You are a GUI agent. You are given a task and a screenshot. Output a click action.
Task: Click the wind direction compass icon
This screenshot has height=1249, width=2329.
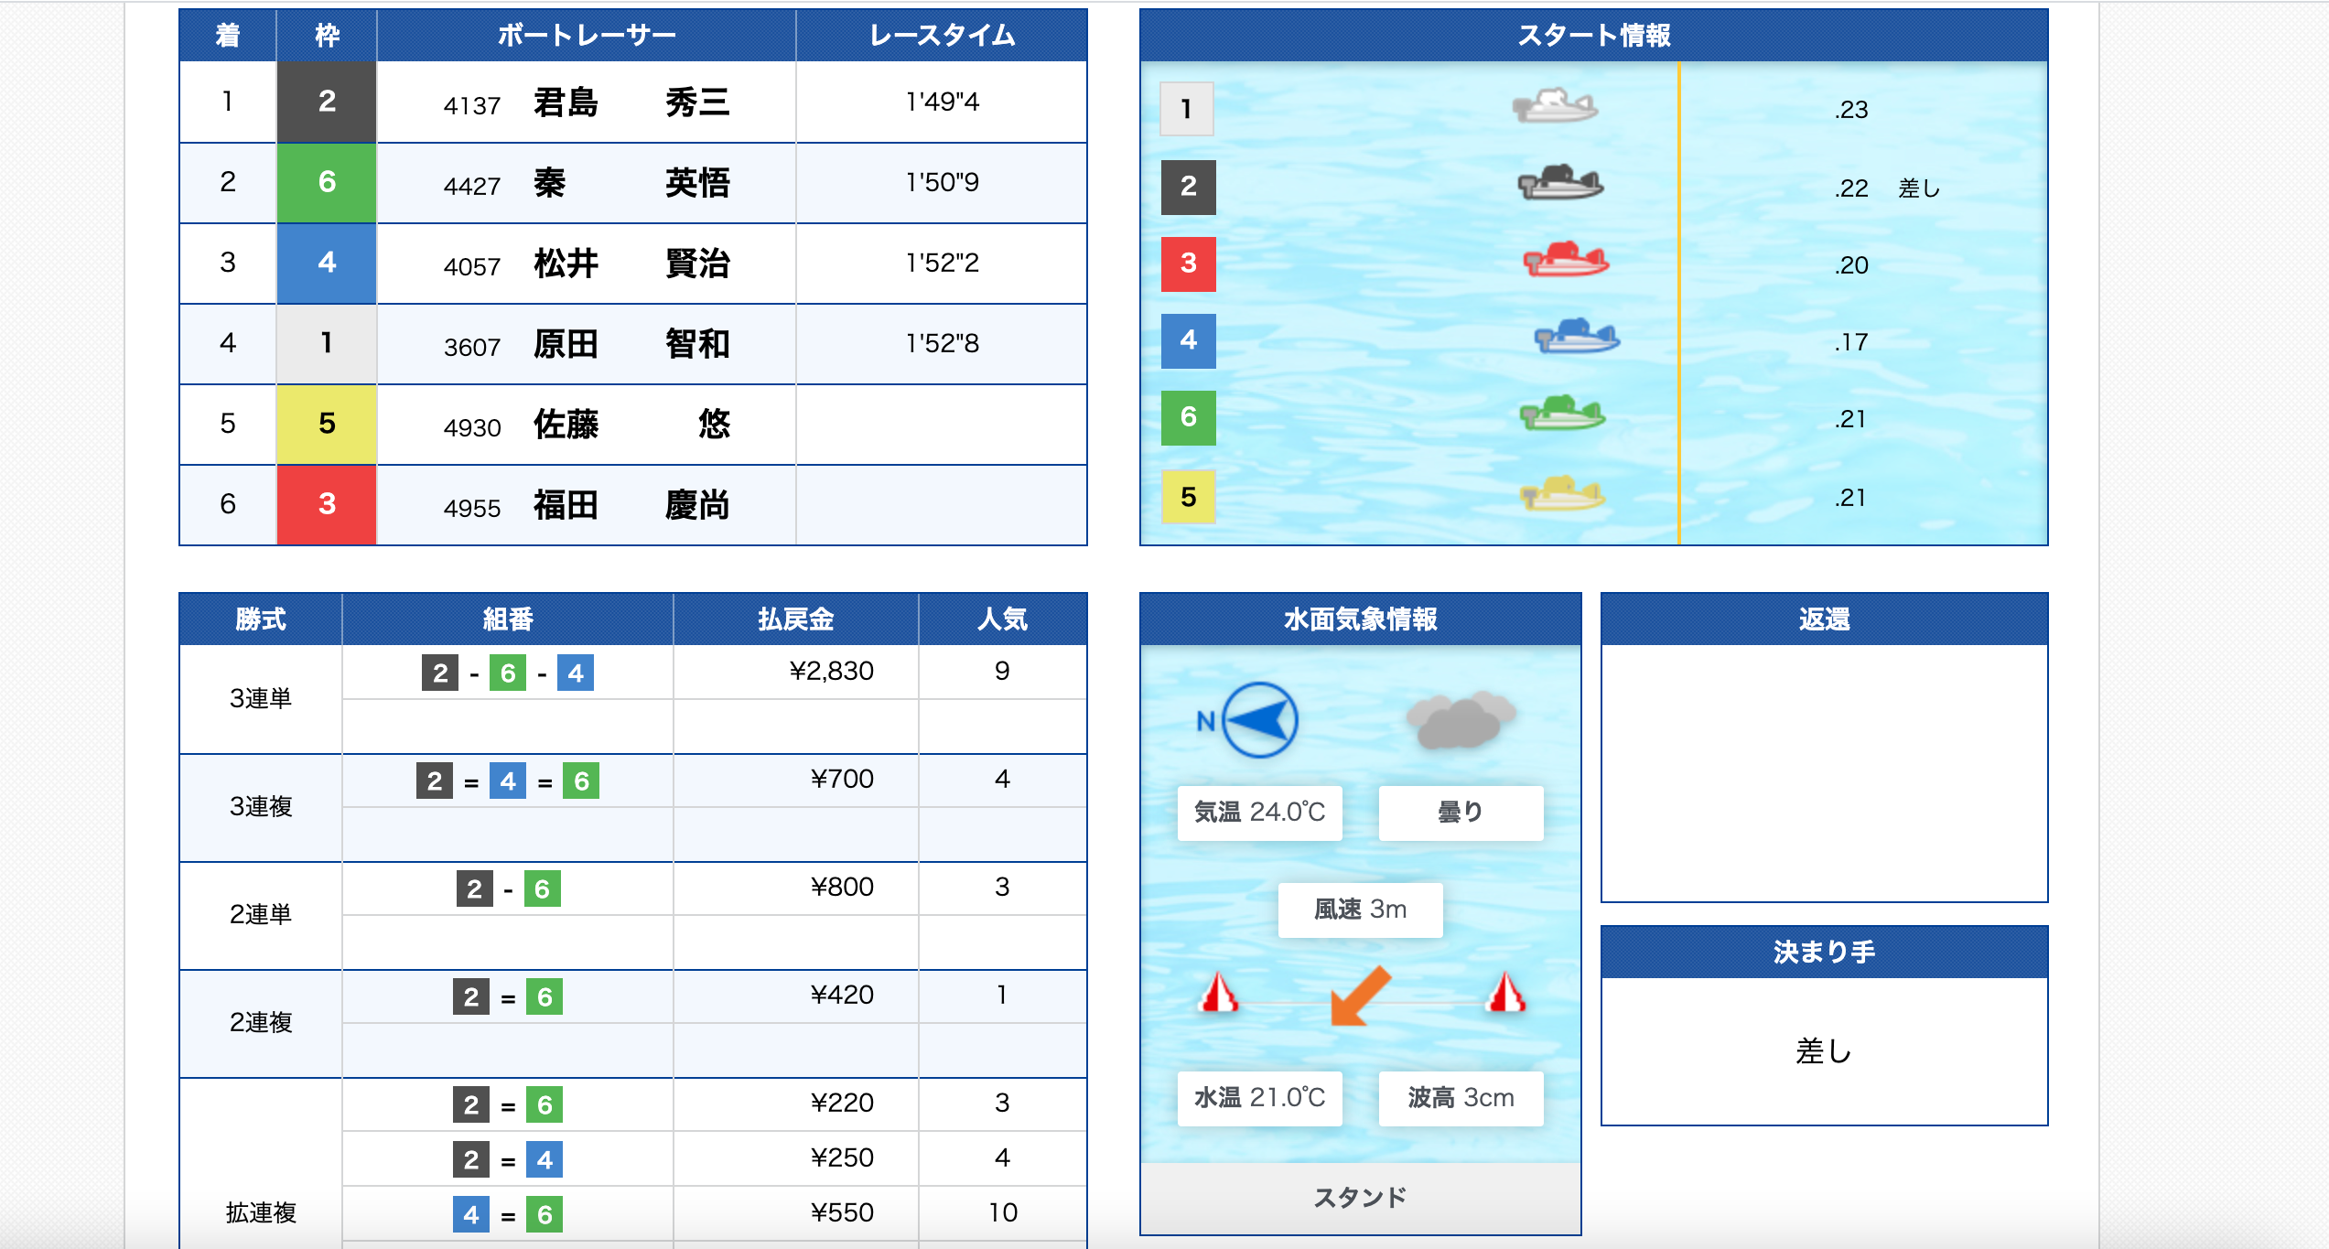click(1260, 720)
